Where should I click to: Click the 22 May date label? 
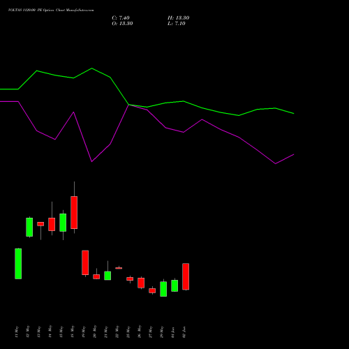point(117,332)
